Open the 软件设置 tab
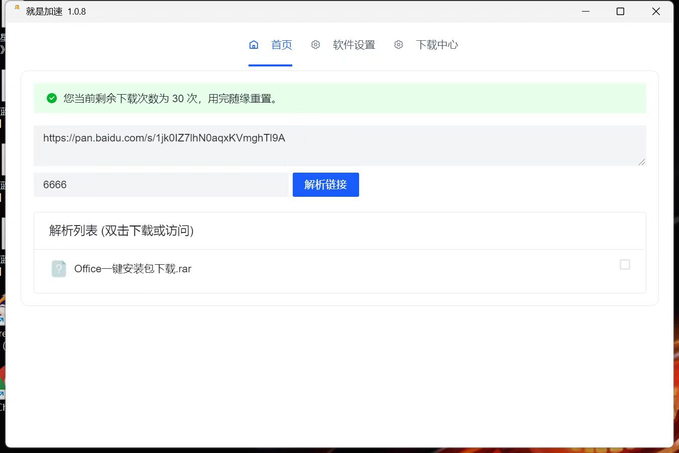The image size is (679, 453). point(354,45)
